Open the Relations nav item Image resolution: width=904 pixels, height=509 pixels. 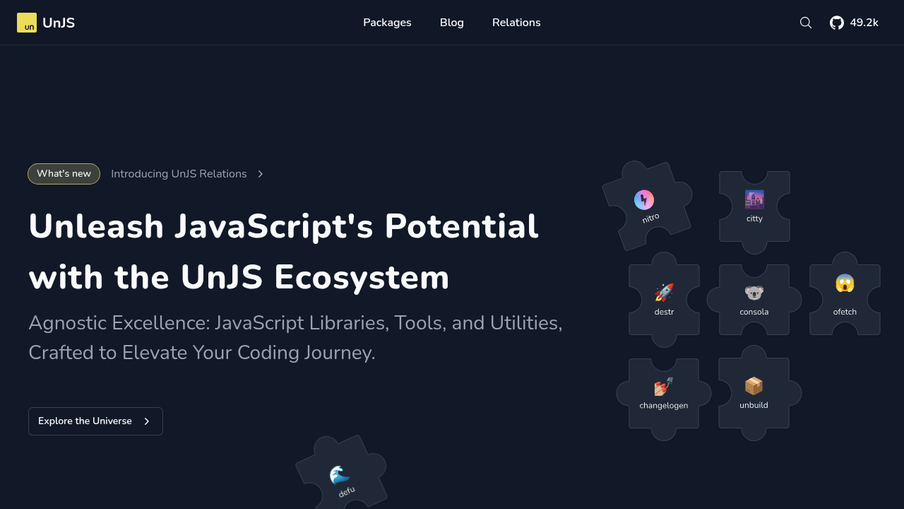point(516,23)
